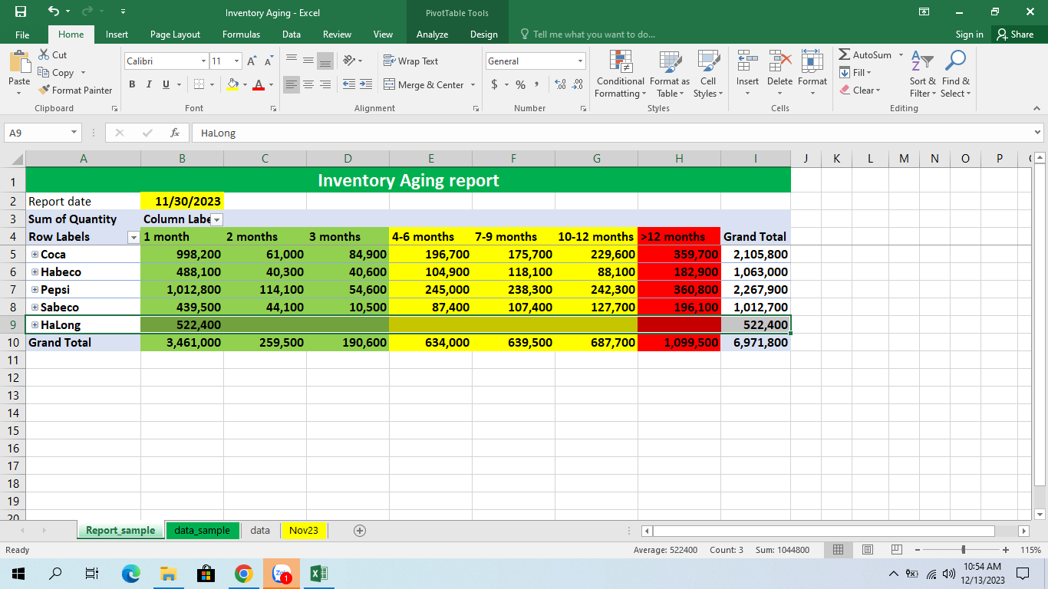The width and height of the screenshot is (1048, 589).
Task: Apply the yellow fill color
Action: click(x=233, y=84)
